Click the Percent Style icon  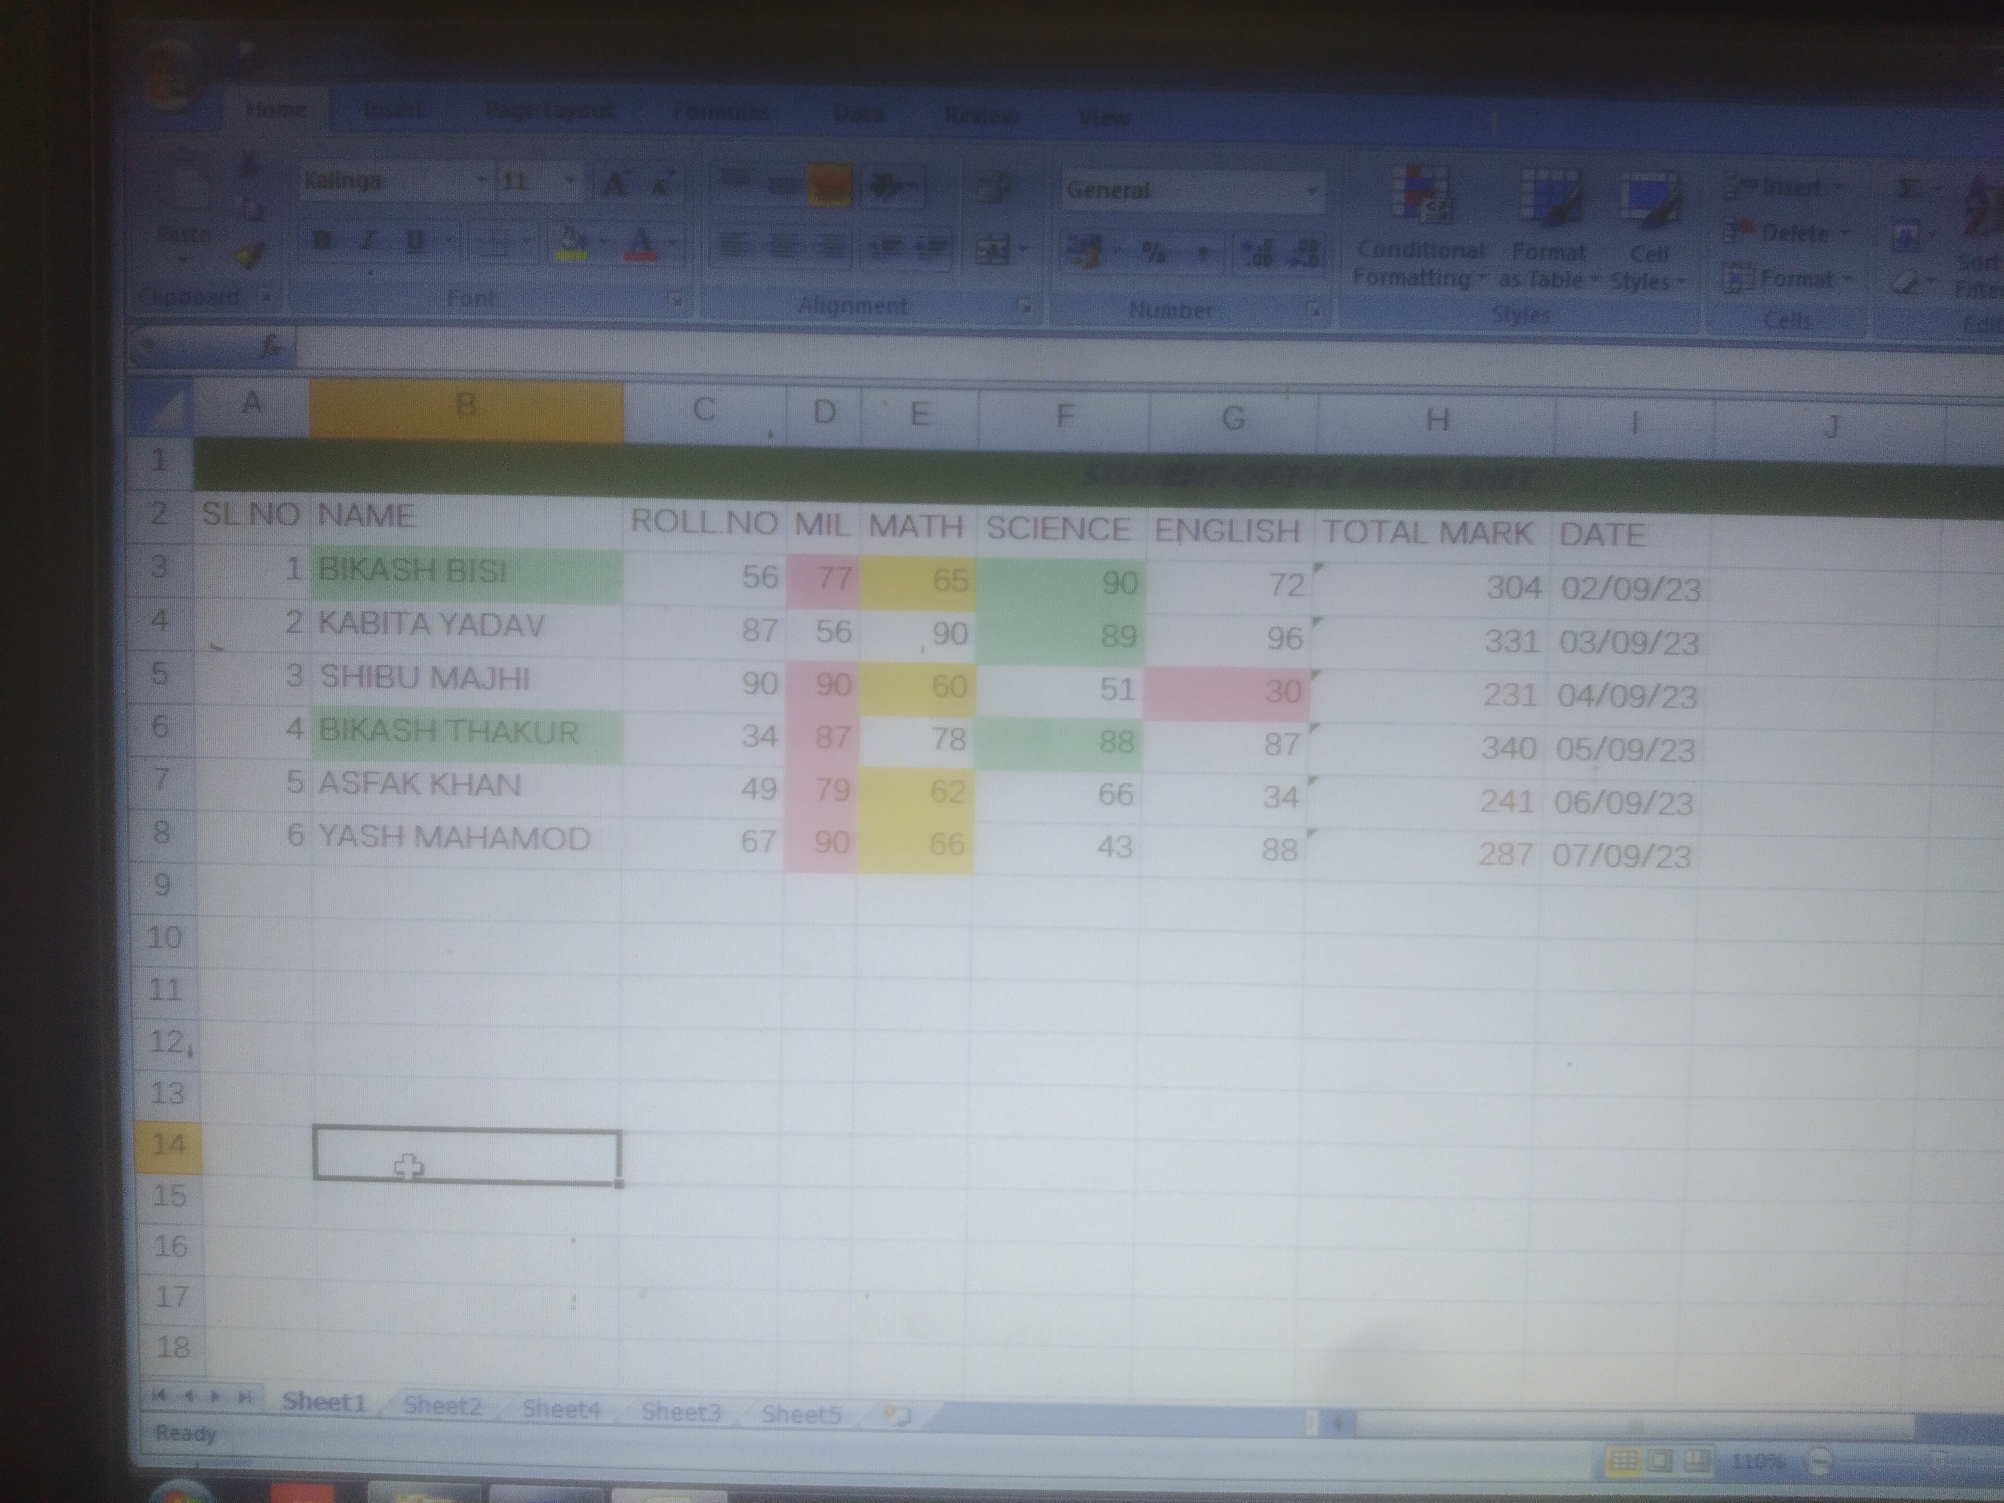coord(1154,253)
